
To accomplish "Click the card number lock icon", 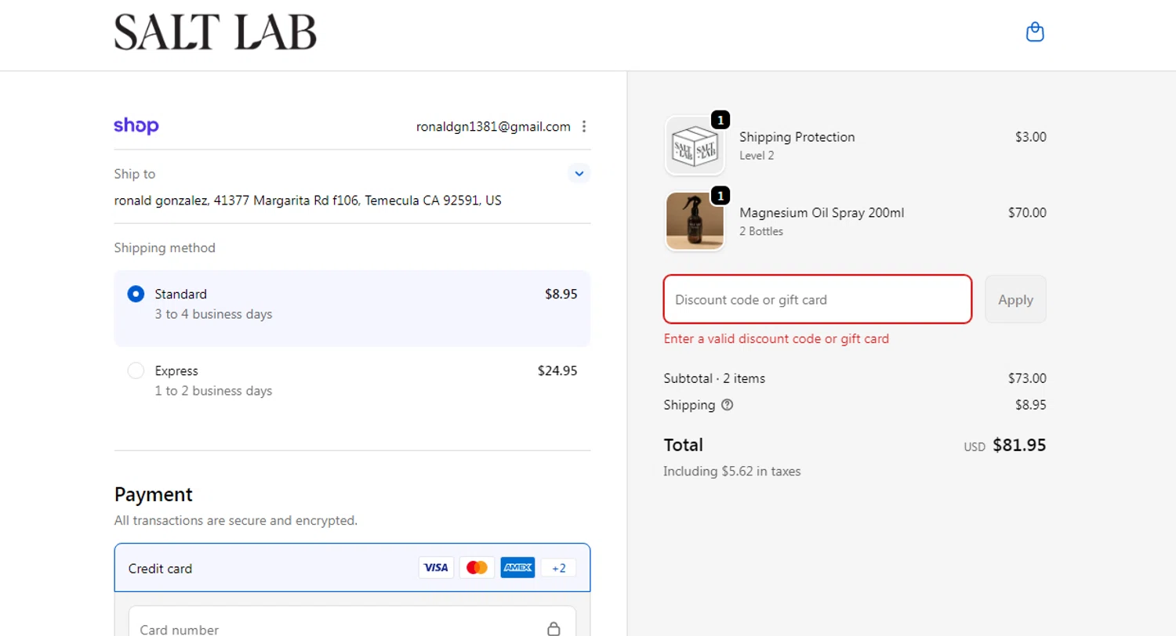I will [x=554, y=629].
